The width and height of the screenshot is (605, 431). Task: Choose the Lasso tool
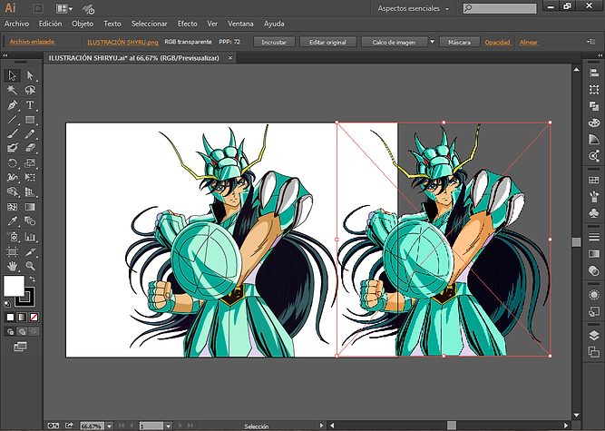(30, 90)
